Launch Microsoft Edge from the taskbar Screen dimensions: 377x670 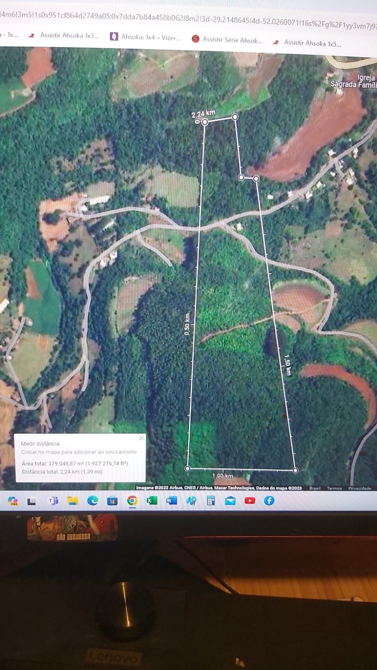point(93,500)
